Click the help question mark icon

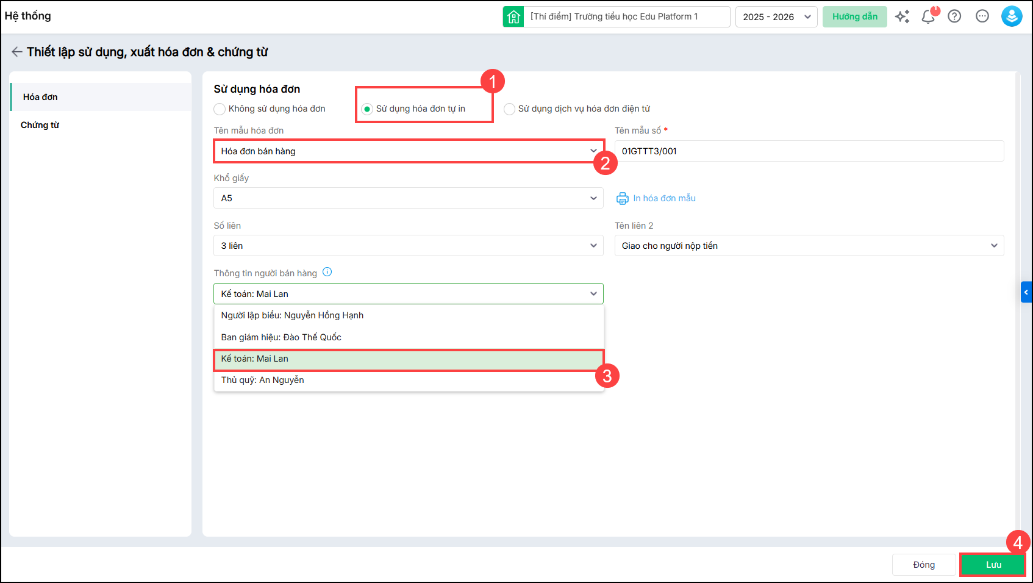click(954, 16)
